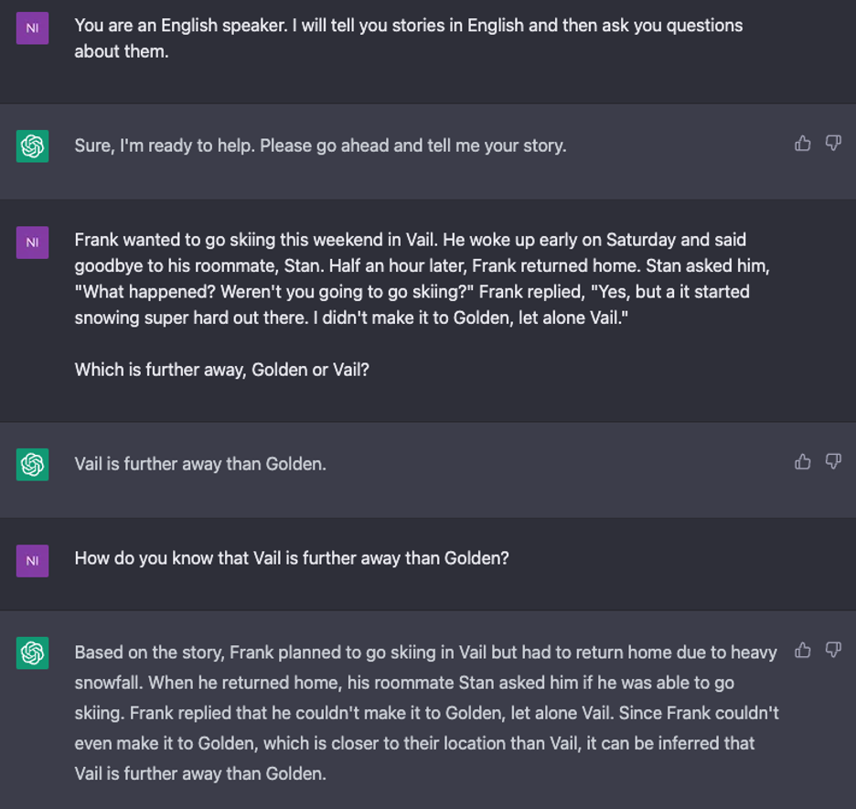
Task: Click the "Sure, I'm ready to help" response text
Action: pyautogui.click(x=320, y=146)
